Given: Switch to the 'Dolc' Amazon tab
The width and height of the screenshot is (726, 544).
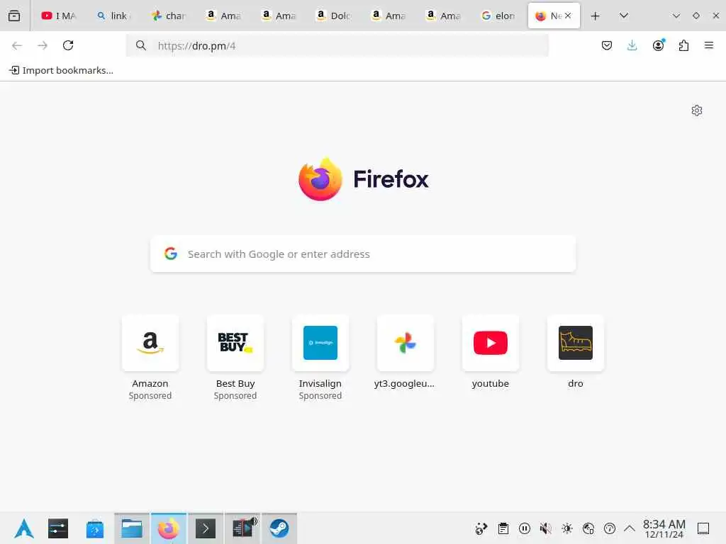Looking at the screenshot, I should click(x=333, y=16).
